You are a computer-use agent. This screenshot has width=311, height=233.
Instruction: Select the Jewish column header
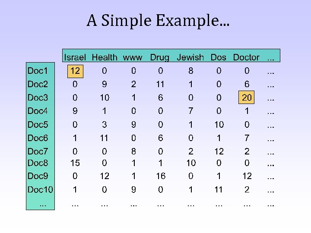[x=190, y=57]
